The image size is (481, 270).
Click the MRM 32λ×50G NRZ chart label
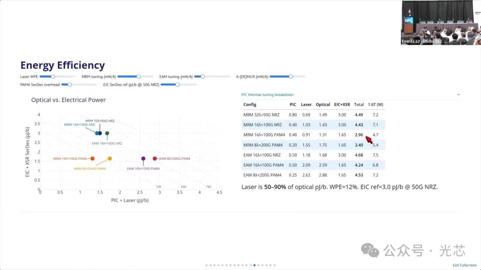100,121
